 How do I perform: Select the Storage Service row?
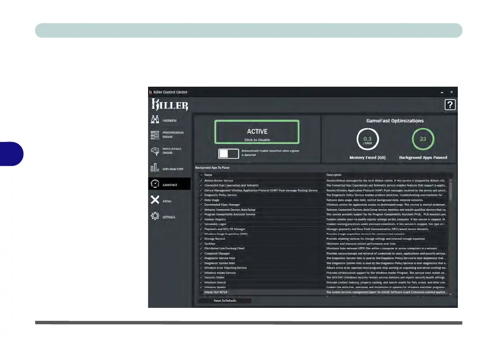323,239
